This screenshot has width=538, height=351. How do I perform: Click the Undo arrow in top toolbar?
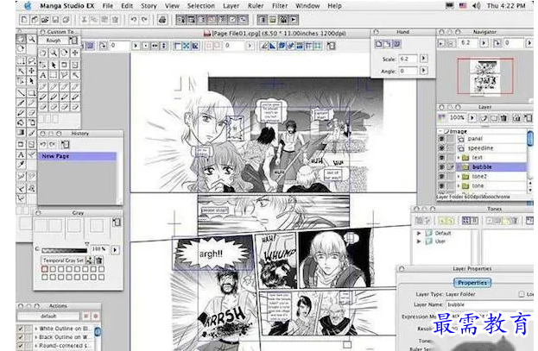[134, 20]
